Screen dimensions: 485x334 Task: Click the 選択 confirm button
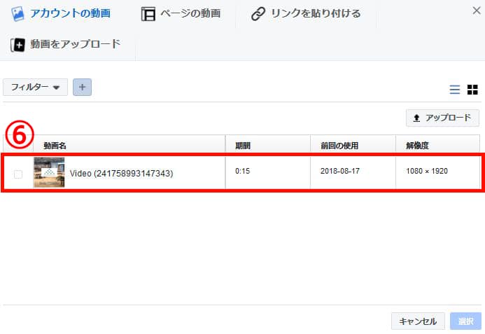pos(466,321)
